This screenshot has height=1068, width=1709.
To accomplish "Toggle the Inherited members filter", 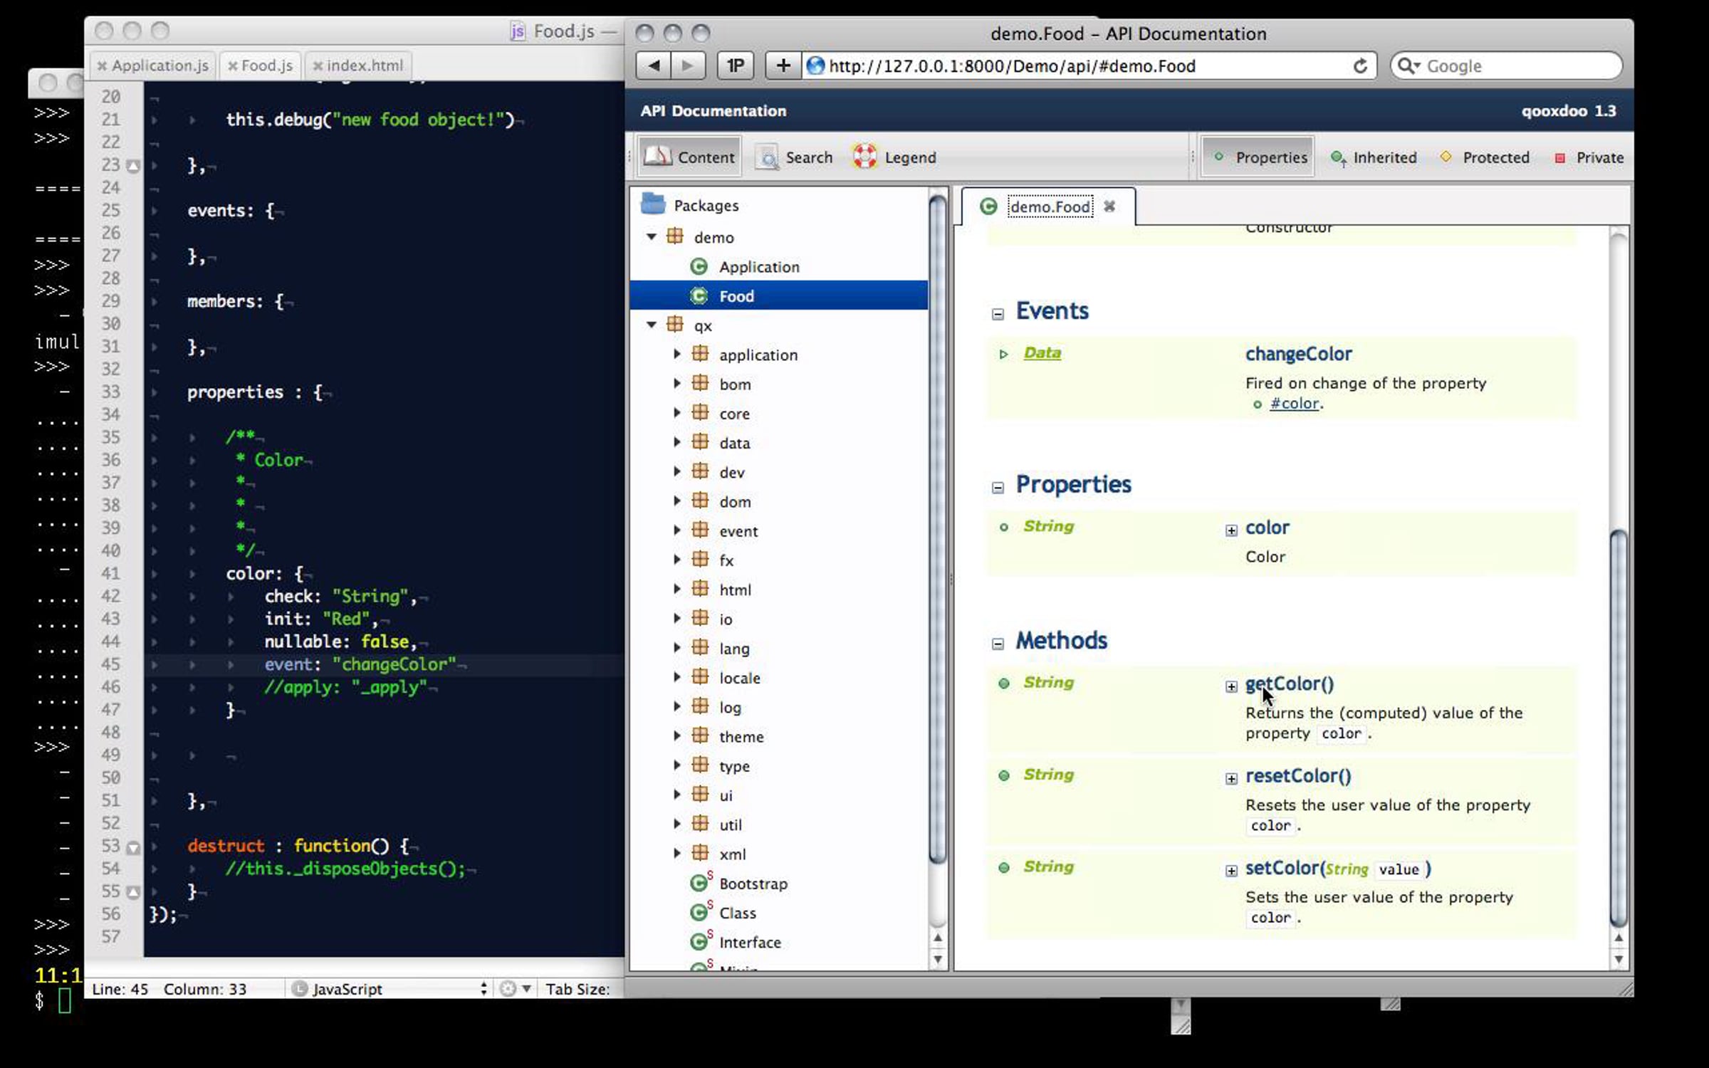I will [1374, 157].
